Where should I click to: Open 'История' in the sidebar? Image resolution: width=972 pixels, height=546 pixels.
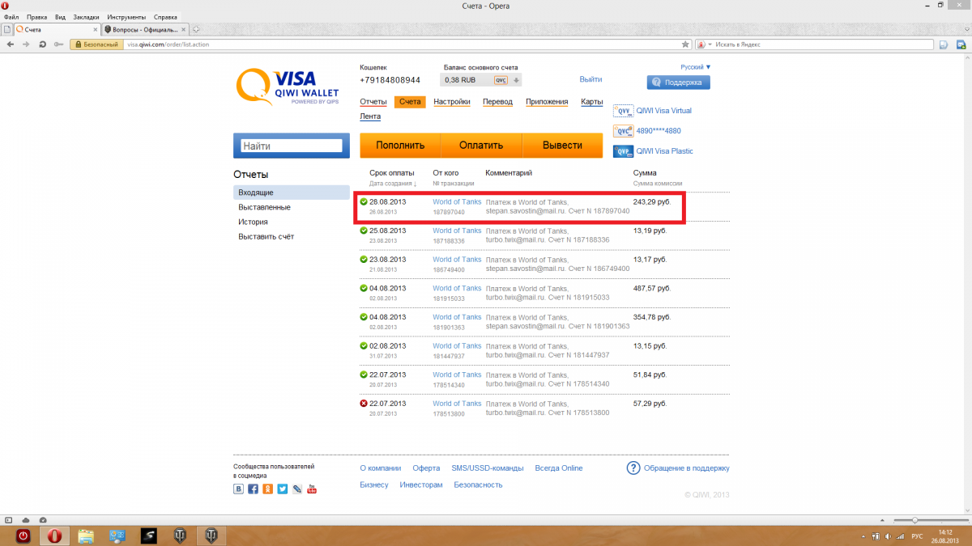click(x=253, y=222)
